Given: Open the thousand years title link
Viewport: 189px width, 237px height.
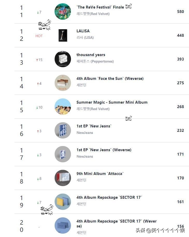Looking at the screenshot, I should [91, 55].
